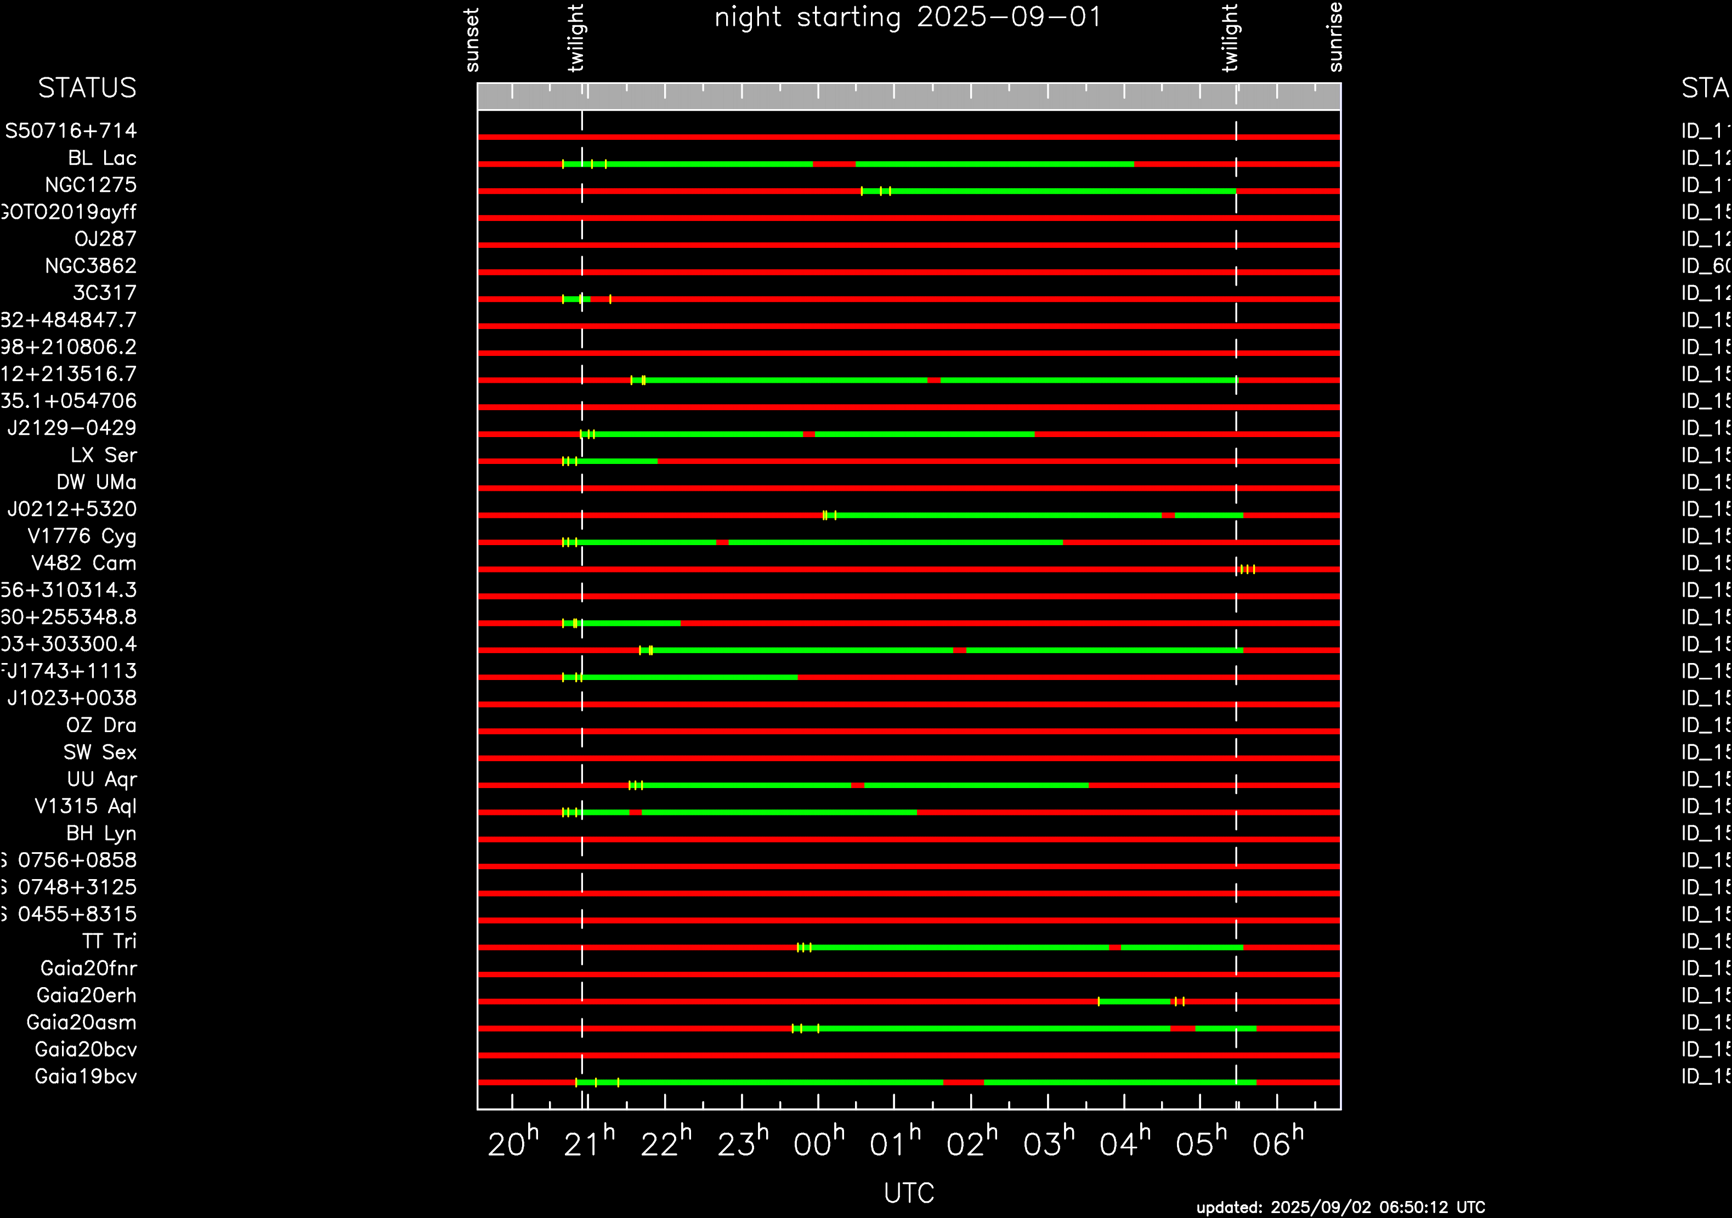
Task: Click the STATUS column header
Action: click(88, 88)
